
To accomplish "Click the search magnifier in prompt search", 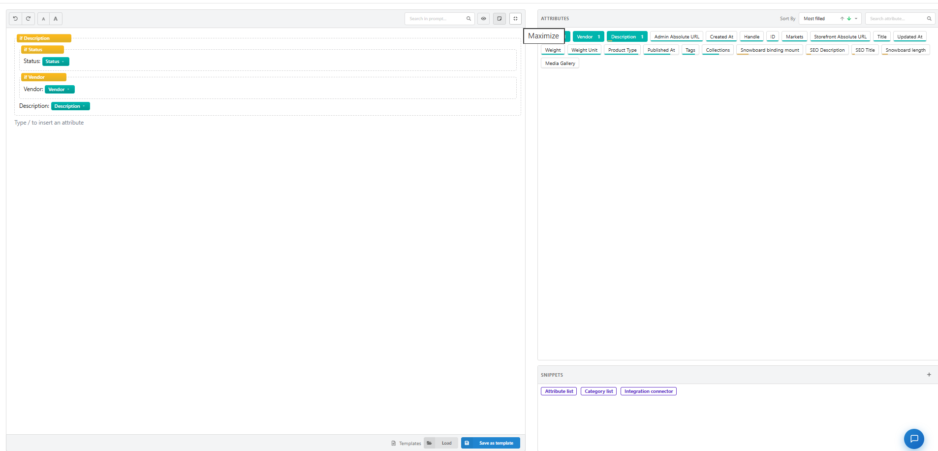I will (x=469, y=19).
